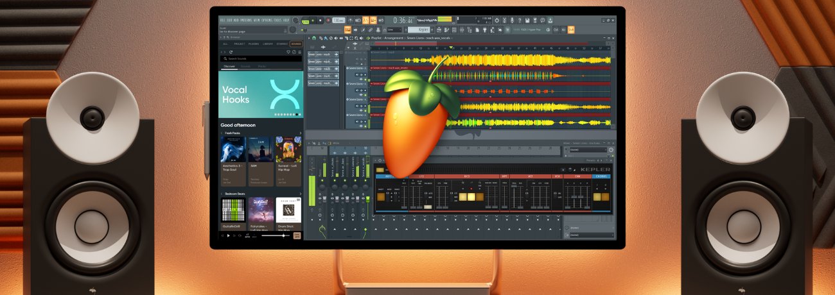
Task: Switch browser to the STARRED tab
Action: (x=282, y=44)
